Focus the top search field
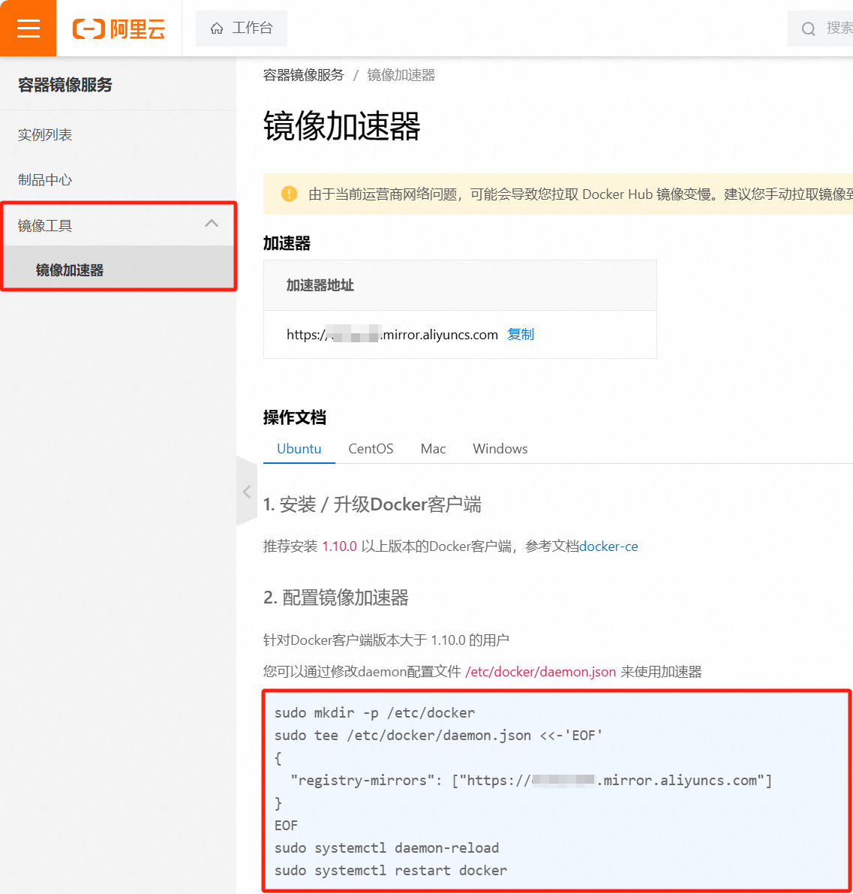The image size is (853, 894). click(821, 29)
